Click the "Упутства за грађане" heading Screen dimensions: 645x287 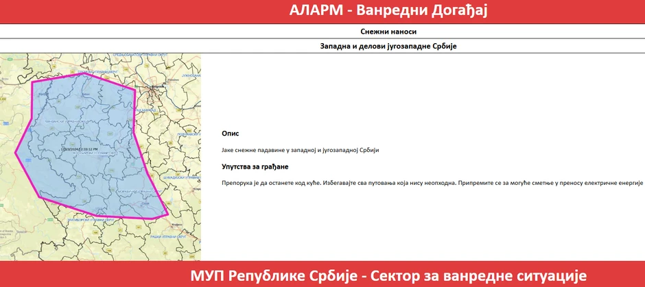pyautogui.click(x=255, y=167)
